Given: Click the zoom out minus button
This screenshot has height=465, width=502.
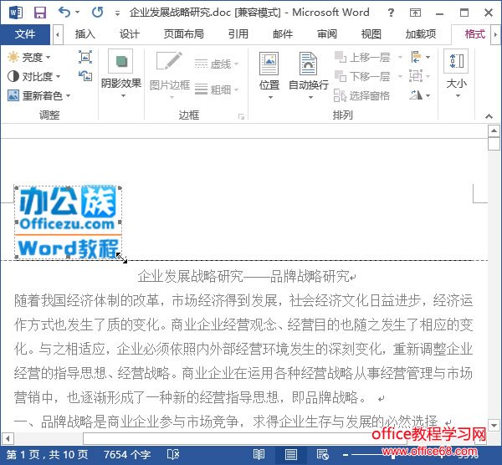Looking at the screenshot, I should (x=346, y=455).
